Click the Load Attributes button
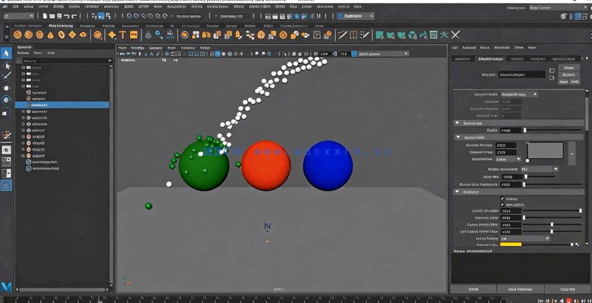This screenshot has width=592, height=303. coord(520,289)
